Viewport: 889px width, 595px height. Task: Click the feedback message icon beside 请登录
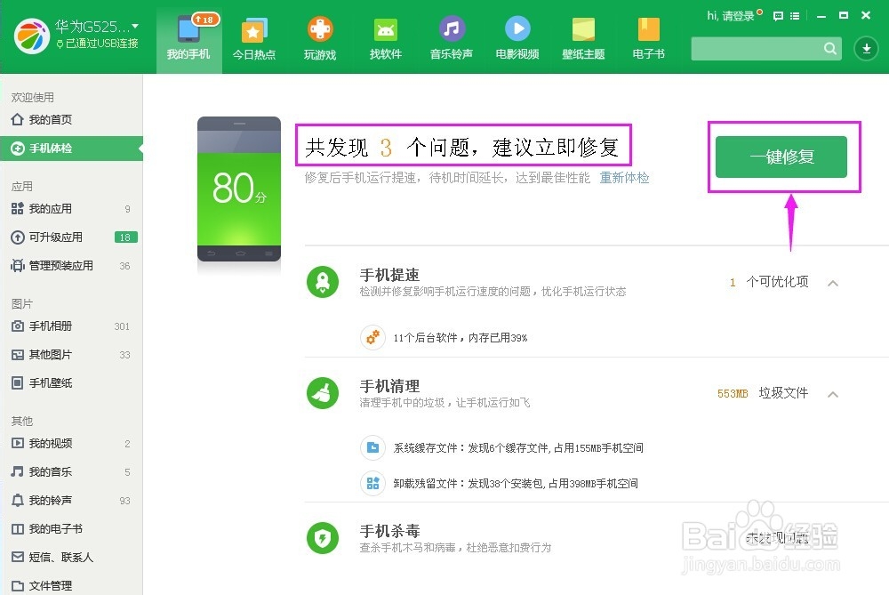(778, 16)
